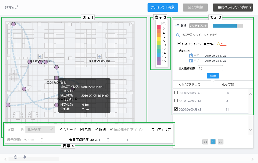Screen dimensions: 258x163
Task: Click the search magnifier icon
Action: (178, 35)
